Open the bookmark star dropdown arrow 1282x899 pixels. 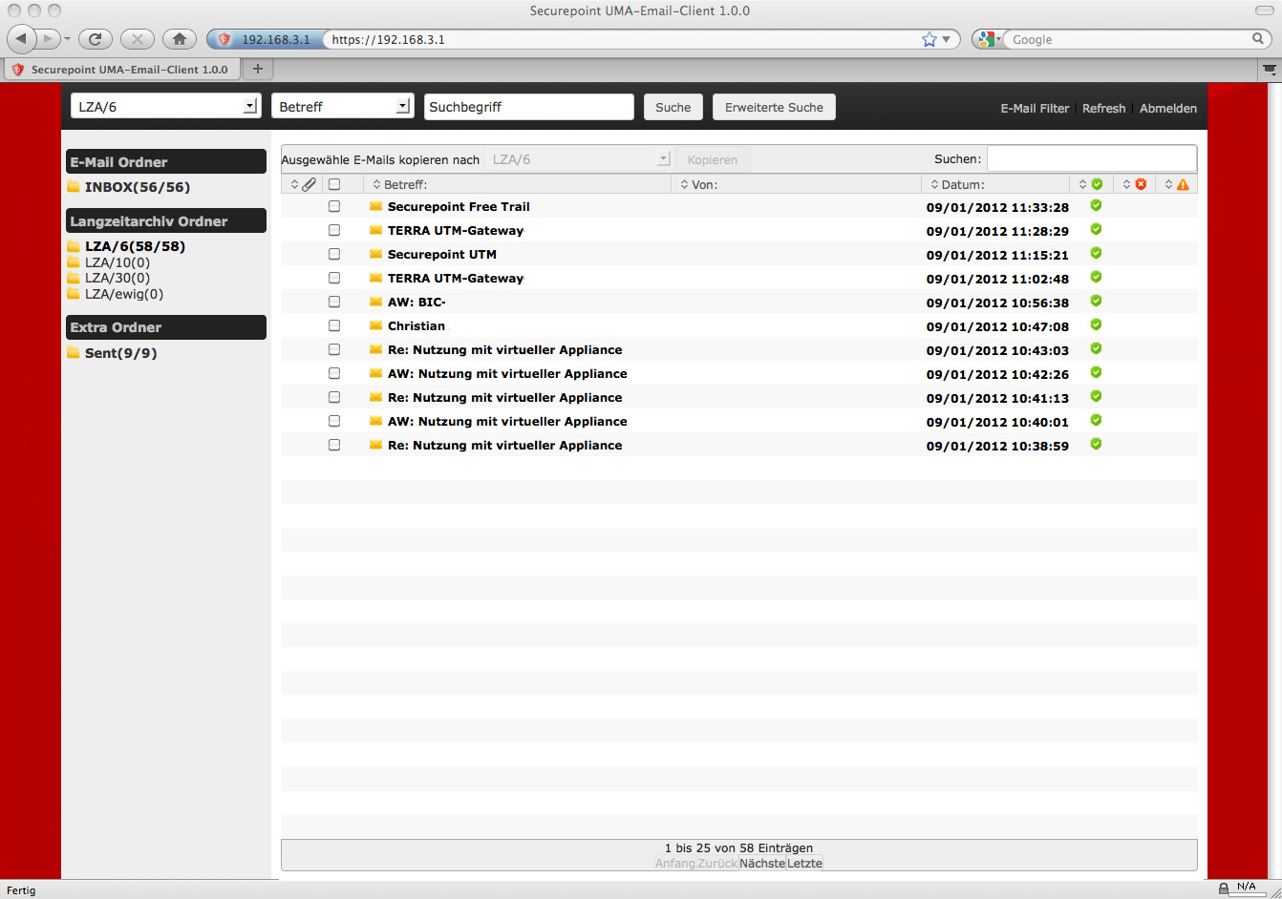946,39
